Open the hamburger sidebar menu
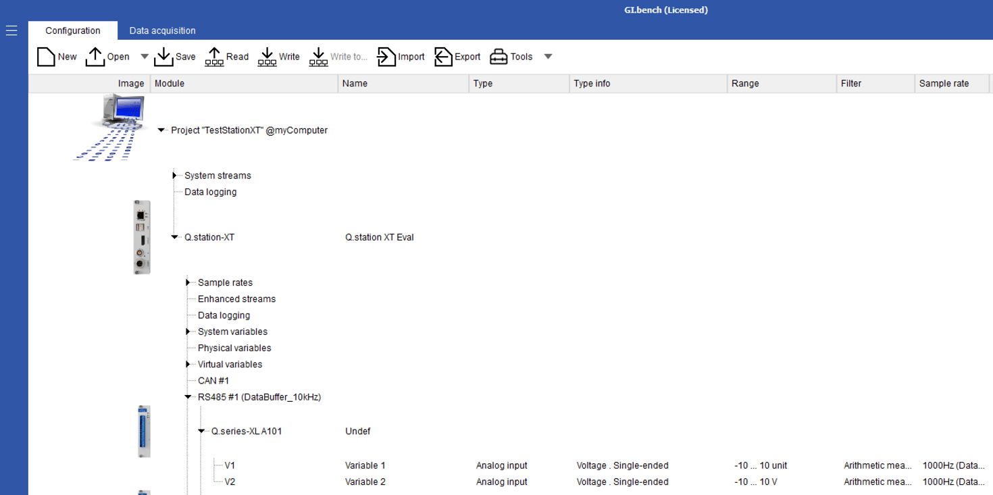This screenshot has height=495, width=993. tap(11, 30)
